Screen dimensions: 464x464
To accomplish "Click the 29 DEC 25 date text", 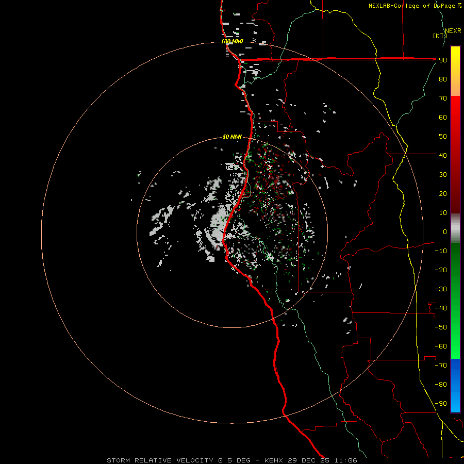I will click(x=309, y=460).
